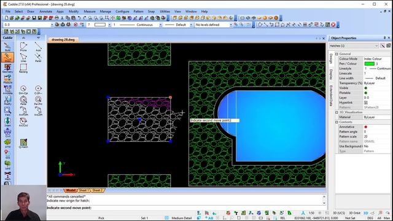Click the green Pen / Colour swatch
This screenshot has height=221, width=393.
369,64
